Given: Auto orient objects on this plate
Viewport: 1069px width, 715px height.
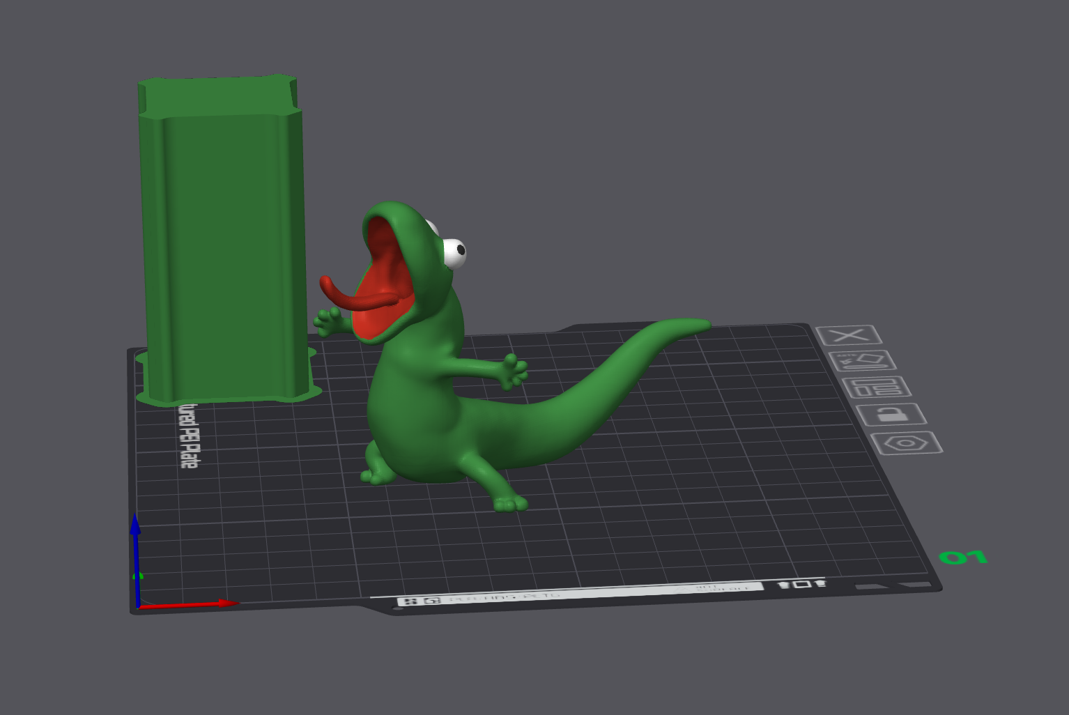Looking at the screenshot, I should click(863, 361).
